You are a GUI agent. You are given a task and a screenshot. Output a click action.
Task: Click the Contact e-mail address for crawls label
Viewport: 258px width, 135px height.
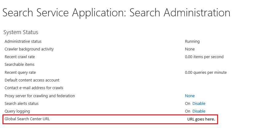[x=34, y=88]
